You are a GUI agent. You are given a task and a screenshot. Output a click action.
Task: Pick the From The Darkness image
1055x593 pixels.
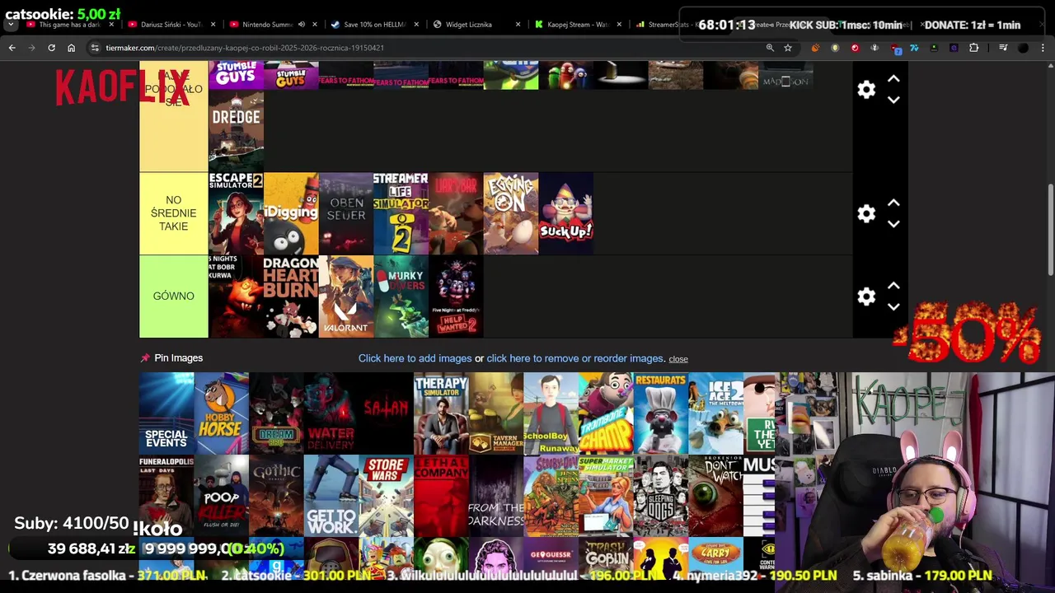496,496
